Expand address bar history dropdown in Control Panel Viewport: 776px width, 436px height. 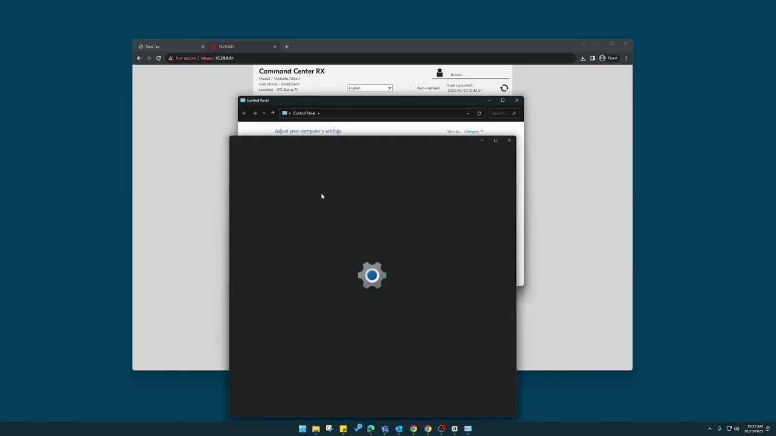coord(467,113)
